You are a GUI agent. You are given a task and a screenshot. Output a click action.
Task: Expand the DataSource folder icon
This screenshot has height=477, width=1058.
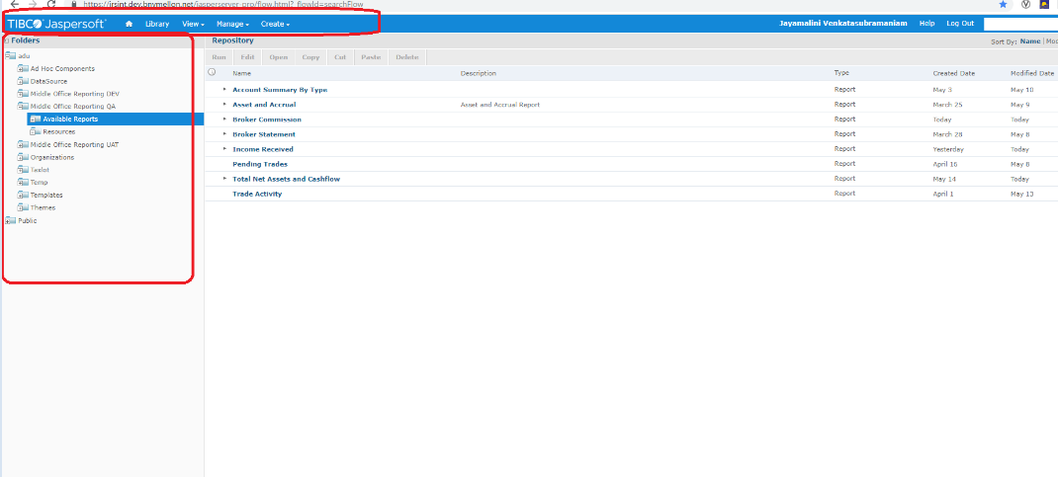click(x=23, y=82)
